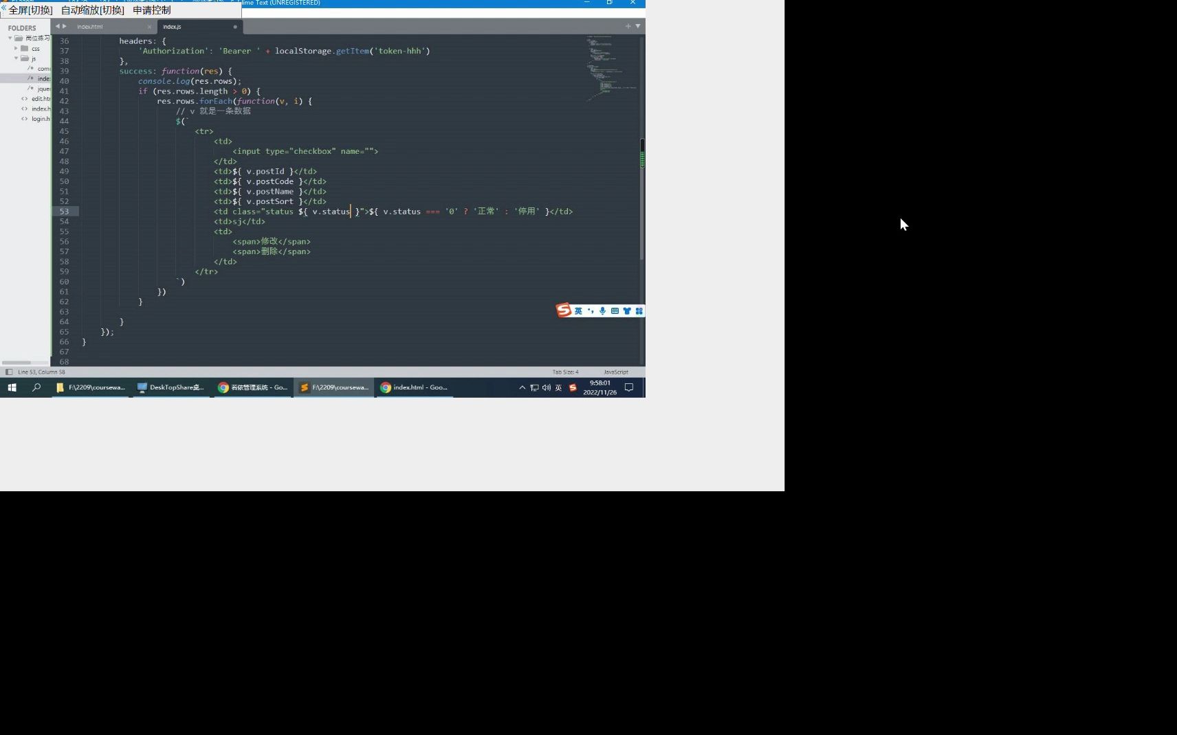Open DeskTopShare taskbar app

[171, 387]
